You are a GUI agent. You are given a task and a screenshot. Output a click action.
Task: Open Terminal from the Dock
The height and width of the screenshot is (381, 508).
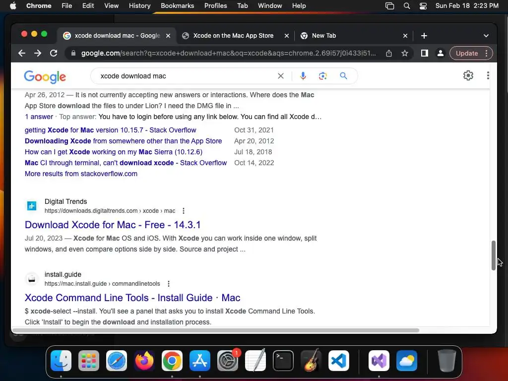pos(283,361)
